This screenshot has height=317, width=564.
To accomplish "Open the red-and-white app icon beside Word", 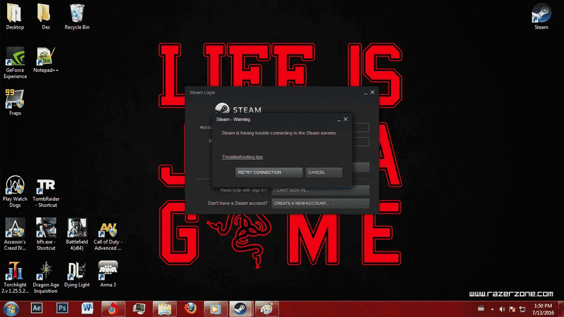I will 113,308.
